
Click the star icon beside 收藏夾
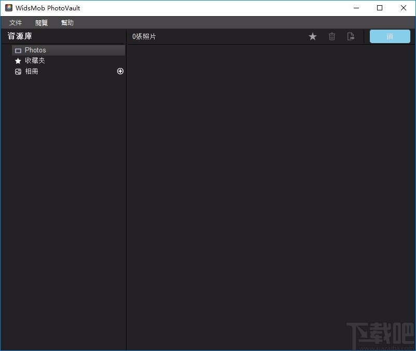18,60
